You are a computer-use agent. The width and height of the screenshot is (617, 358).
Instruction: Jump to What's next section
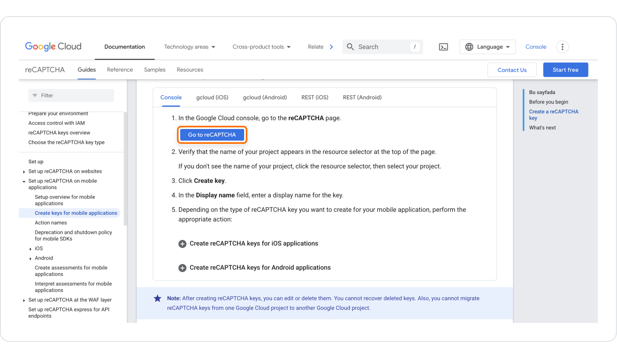[543, 128]
